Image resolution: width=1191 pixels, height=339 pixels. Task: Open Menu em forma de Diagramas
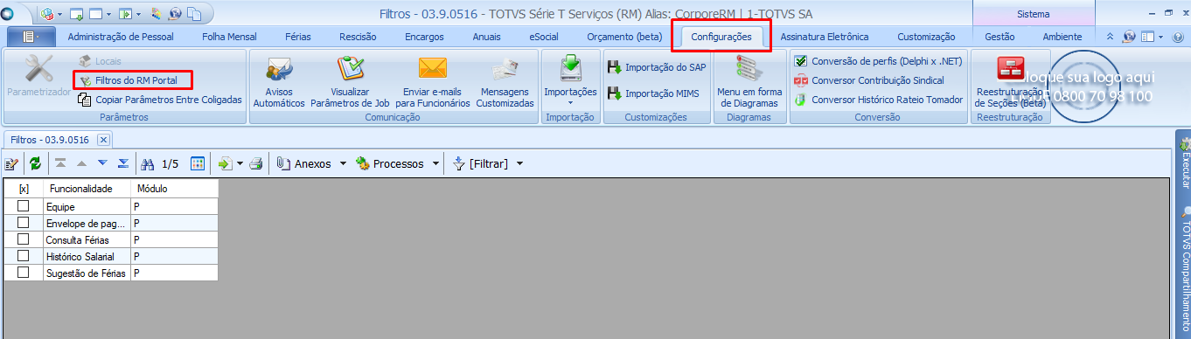(x=749, y=82)
